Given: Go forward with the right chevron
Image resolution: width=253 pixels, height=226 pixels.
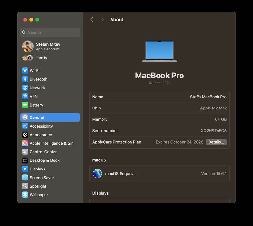Looking at the screenshot, I should point(102,20).
